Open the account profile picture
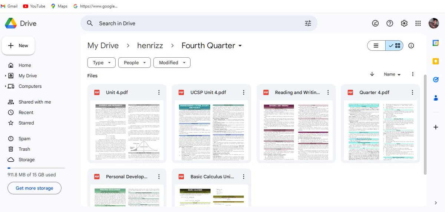The width and height of the screenshot is (445, 212). click(434, 23)
